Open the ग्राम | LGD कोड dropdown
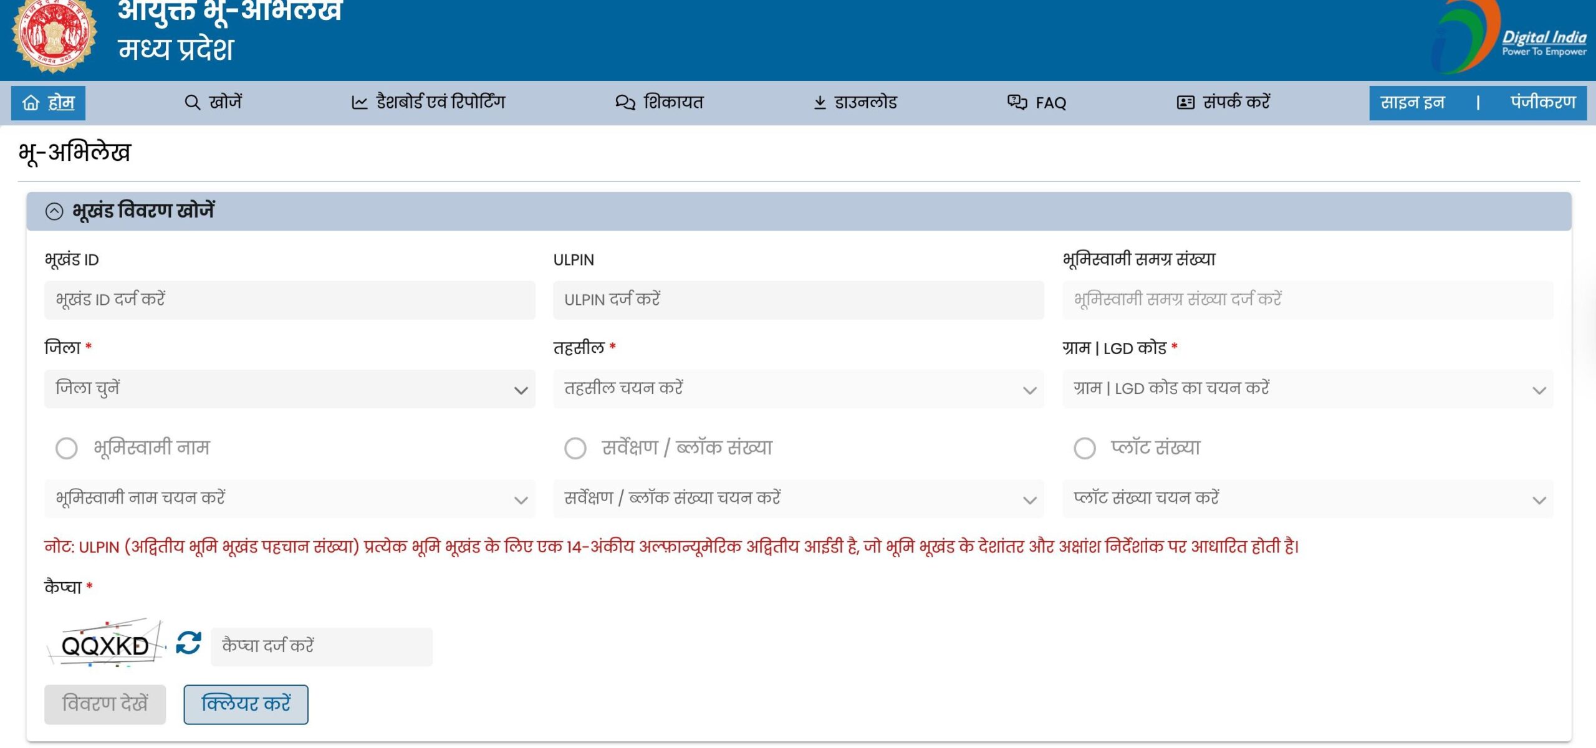The width and height of the screenshot is (1596, 748). click(1307, 389)
